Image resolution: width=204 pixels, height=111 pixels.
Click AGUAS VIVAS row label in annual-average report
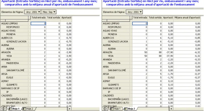point(116,31)
